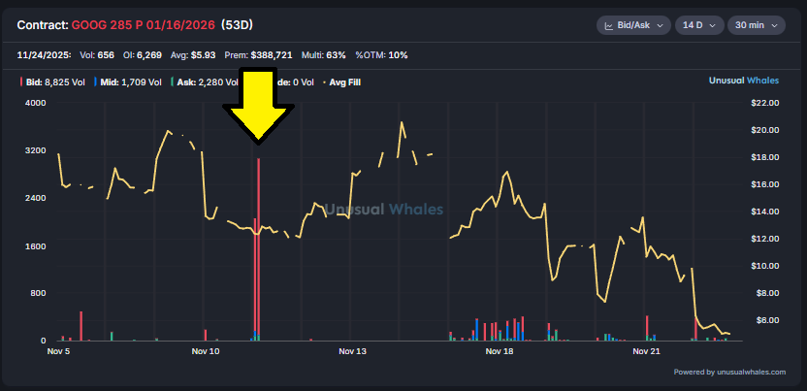Click the Unusual Whales logo above the chart
Viewport: 807px width, 391px height.
[750, 82]
